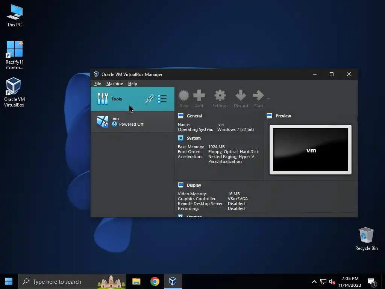This screenshot has width=385, height=289.
Task: Click the Windows Start button
Action: point(9,281)
